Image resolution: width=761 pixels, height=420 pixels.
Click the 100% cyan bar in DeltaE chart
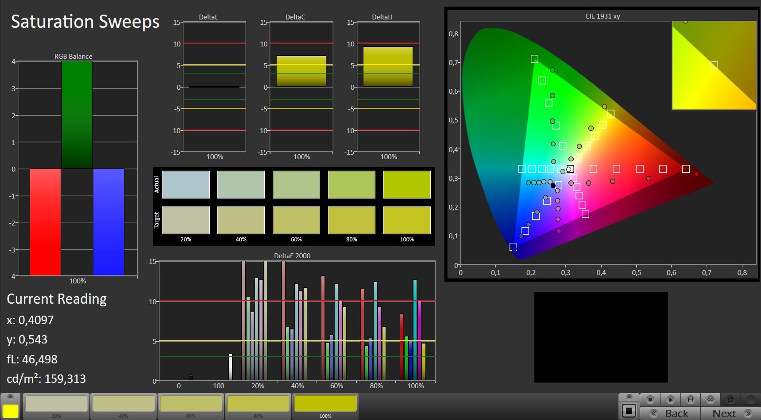pyautogui.click(x=415, y=330)
